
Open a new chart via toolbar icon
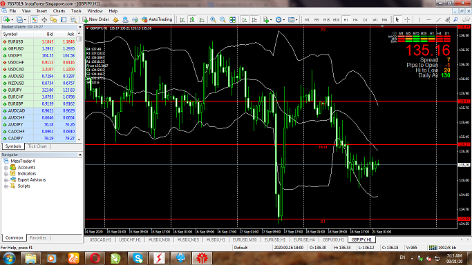[6, 19]
